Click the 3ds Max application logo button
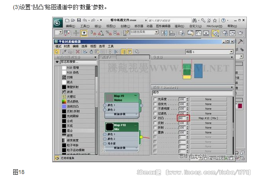 (58, 23)
